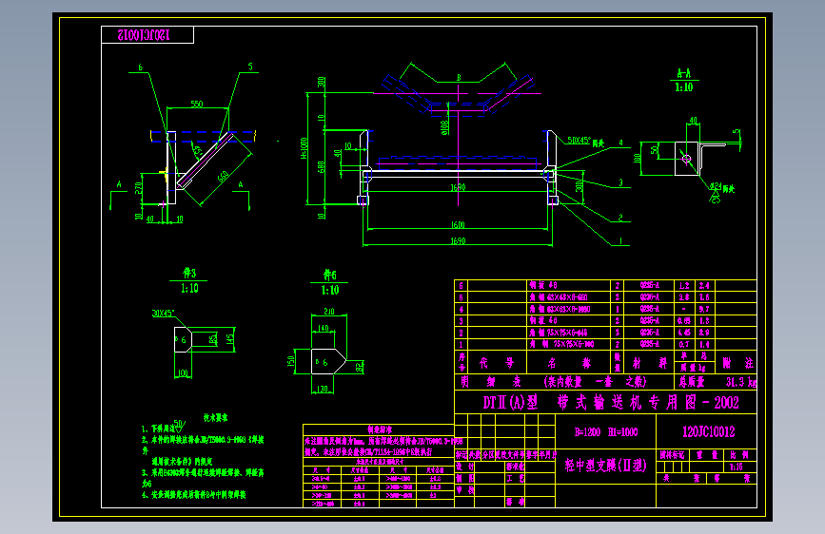
Task: Select the '130' dimension below part 6
Action: (x=323, y=390)
